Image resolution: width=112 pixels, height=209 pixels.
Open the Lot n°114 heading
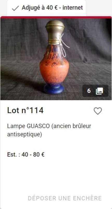(25, 111)
